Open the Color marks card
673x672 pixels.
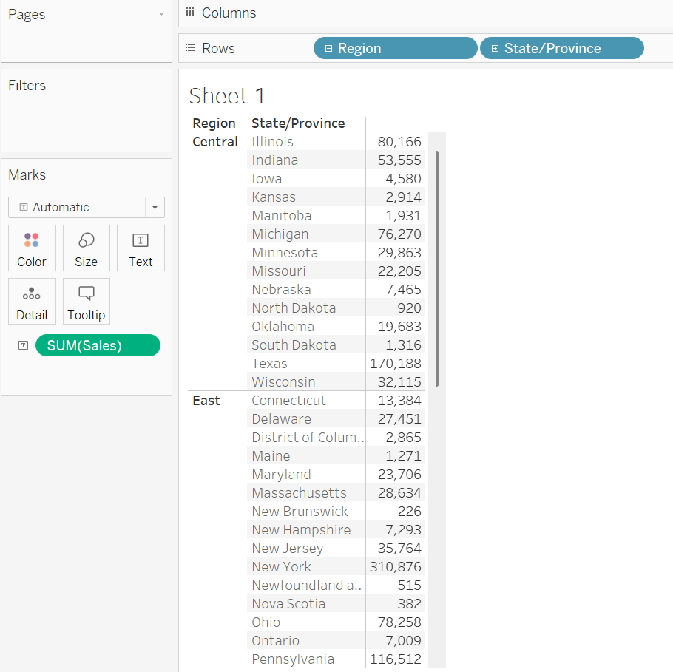[32, 248]
